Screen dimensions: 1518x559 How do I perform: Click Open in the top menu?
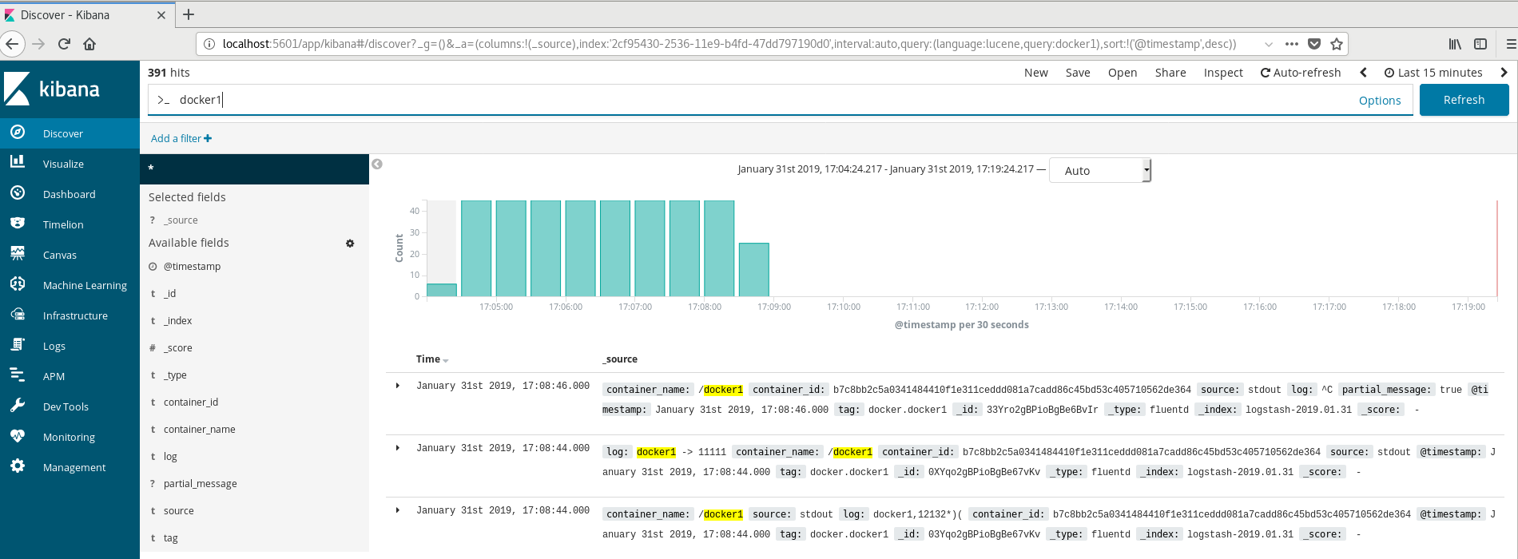(x=1123, y=73)
